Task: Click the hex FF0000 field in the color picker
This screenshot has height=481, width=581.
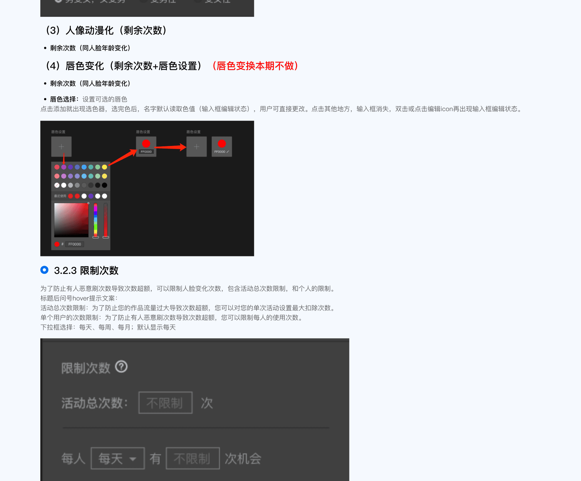Action: point(75,244)
